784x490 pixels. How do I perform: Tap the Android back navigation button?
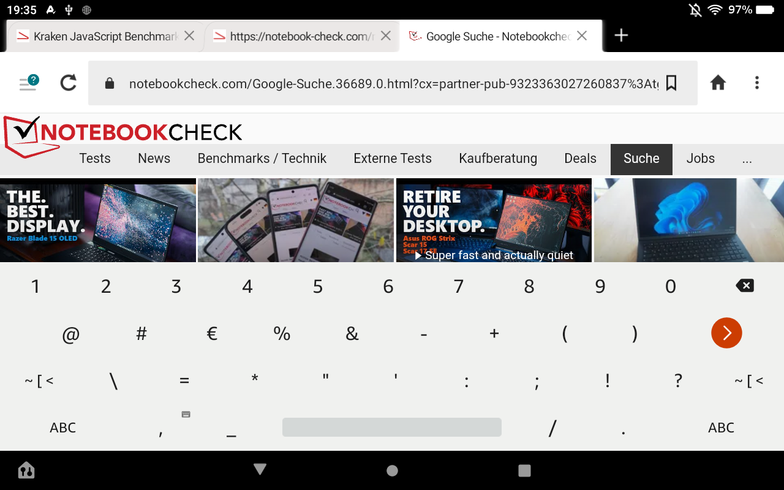tap(260, 469)
